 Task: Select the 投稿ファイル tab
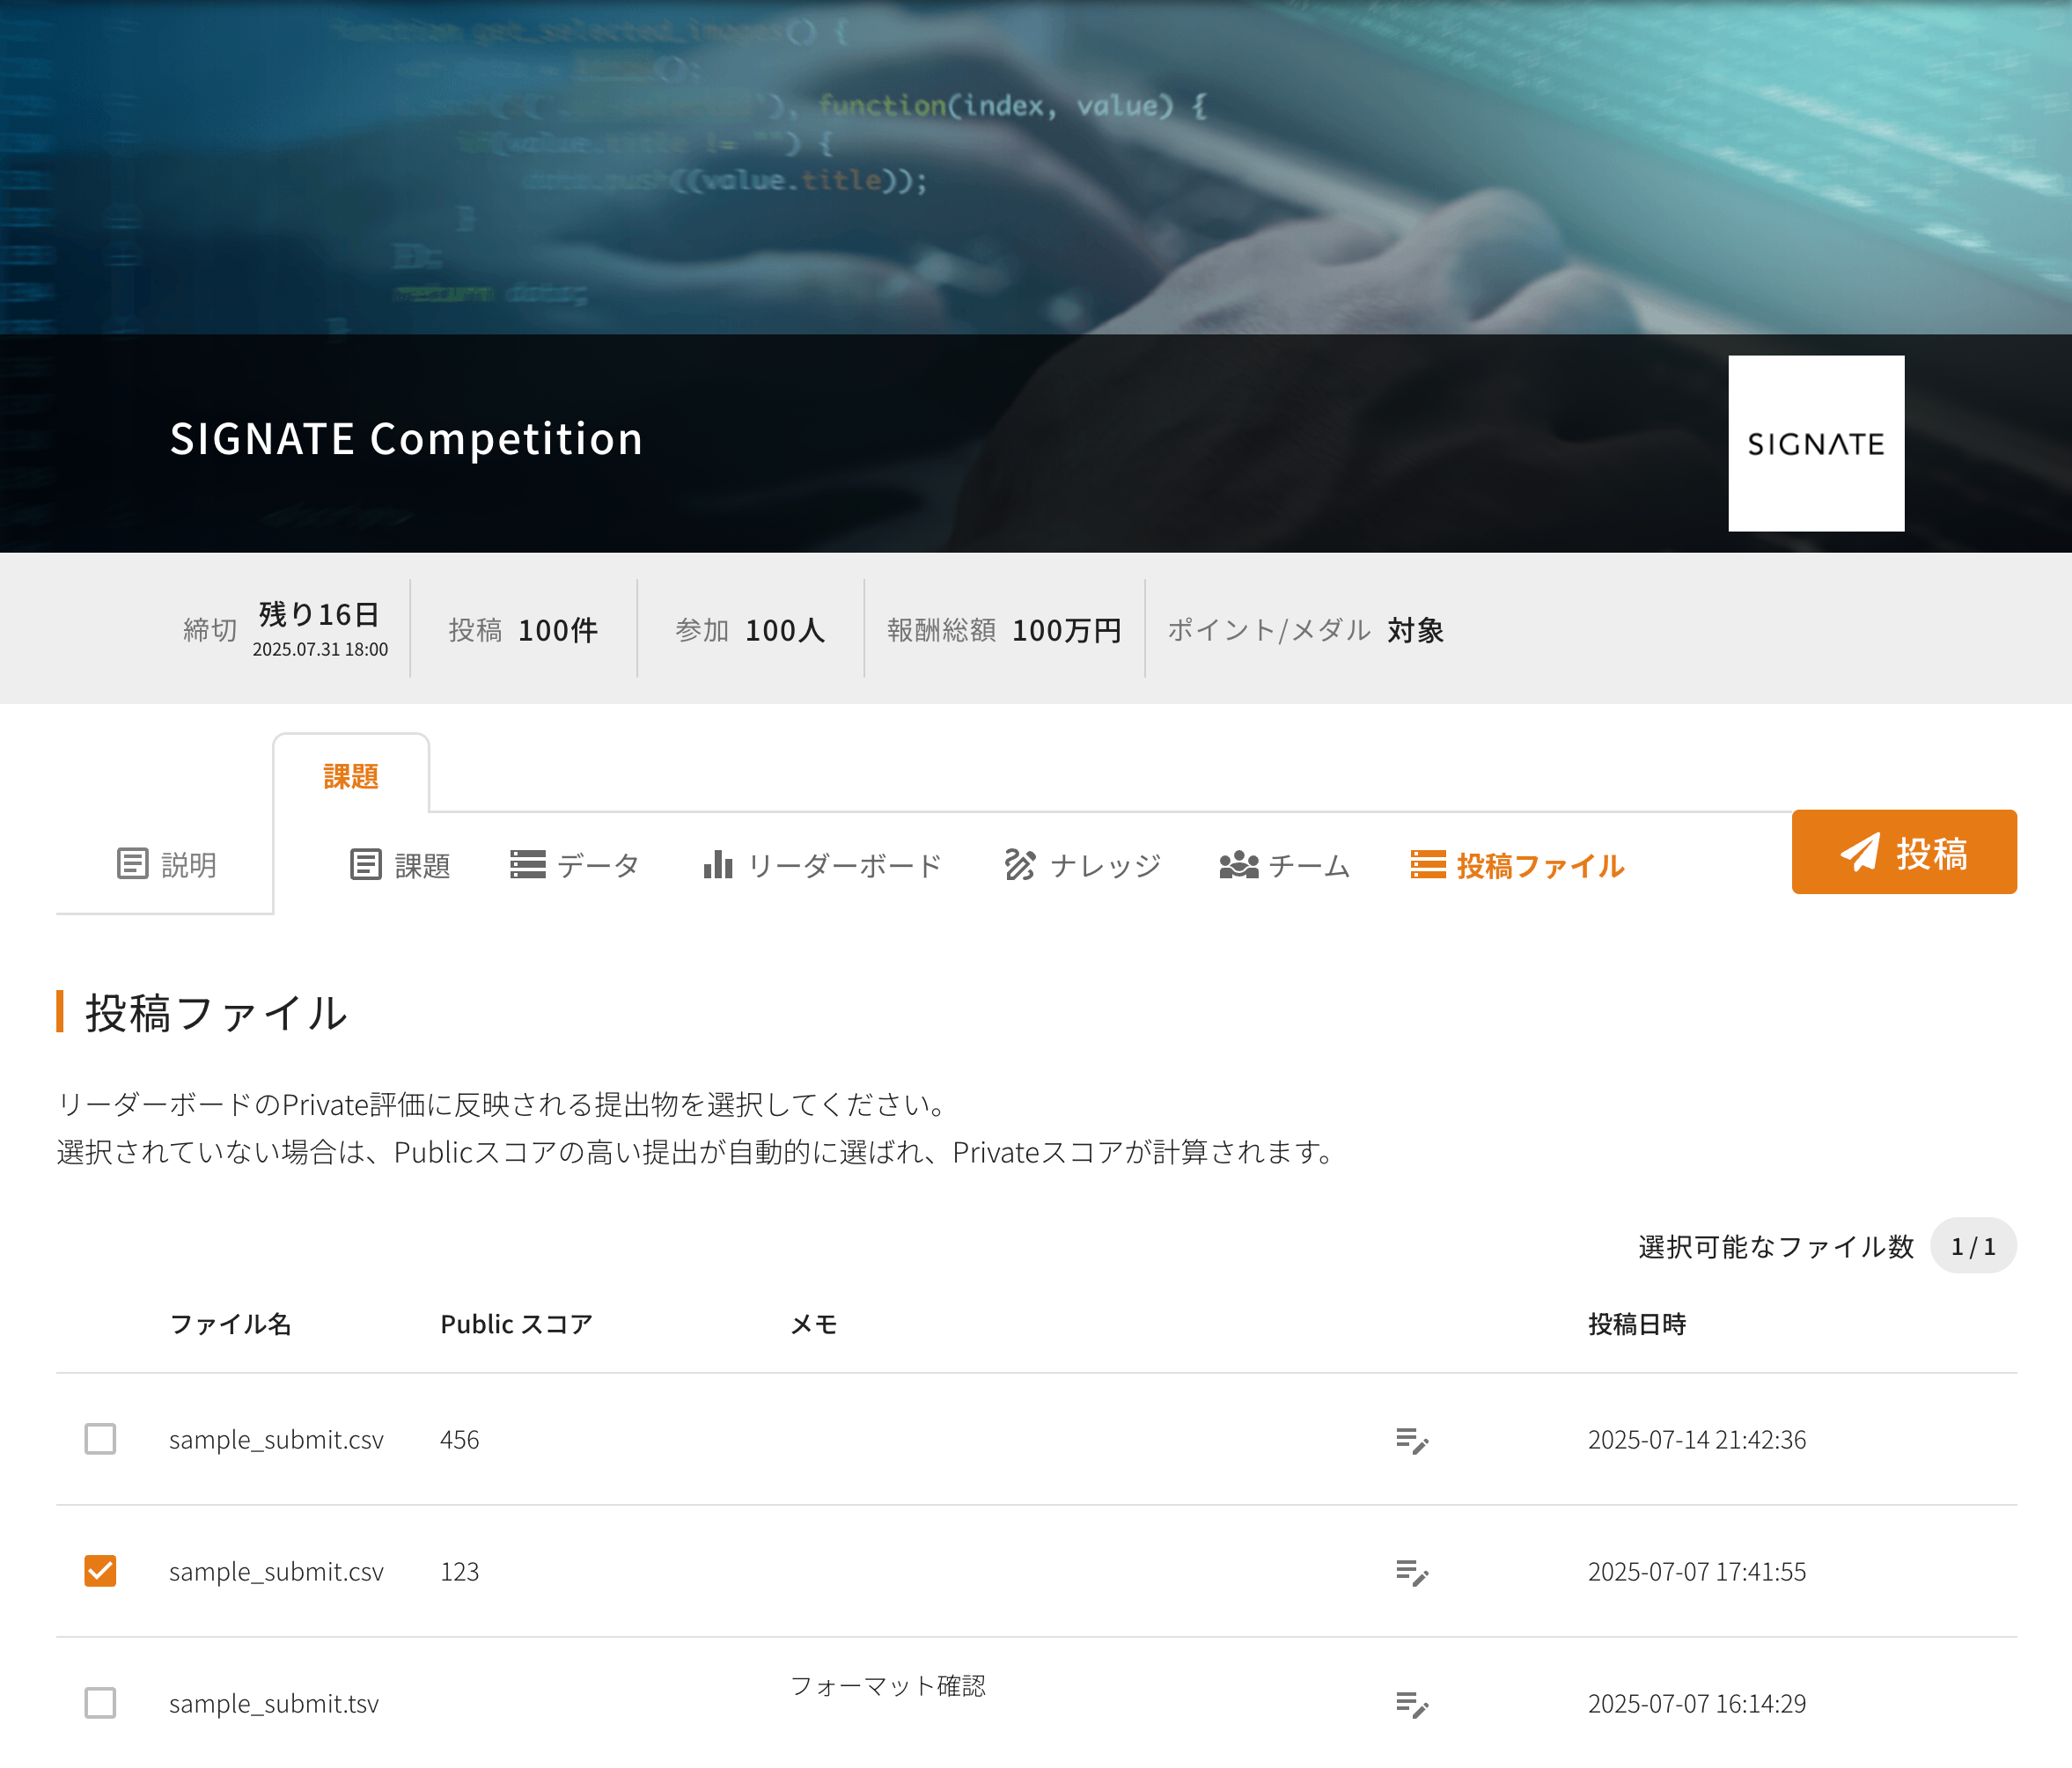tap(1517, 864)
